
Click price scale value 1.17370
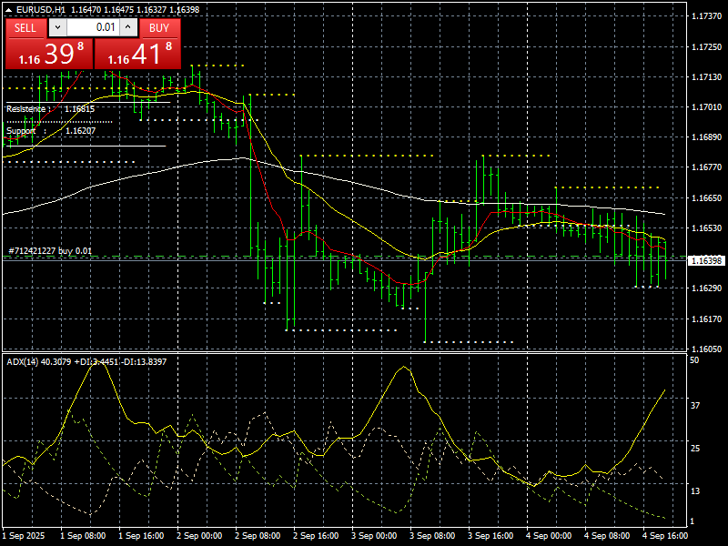[707, 16]
